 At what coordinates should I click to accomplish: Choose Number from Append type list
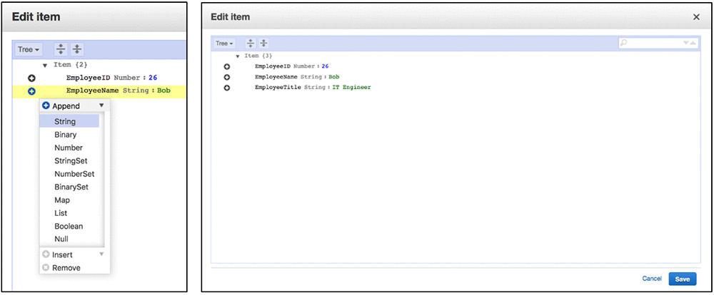pyautogui.click(x=69, y=147)
